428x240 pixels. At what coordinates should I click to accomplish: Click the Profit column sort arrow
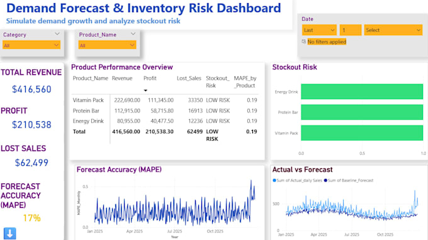tap(145, 90)
